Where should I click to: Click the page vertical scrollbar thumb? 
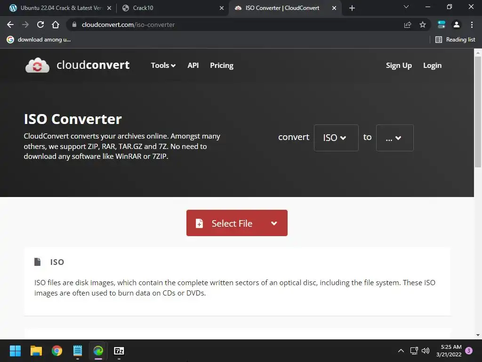click(x=478, y=112)
